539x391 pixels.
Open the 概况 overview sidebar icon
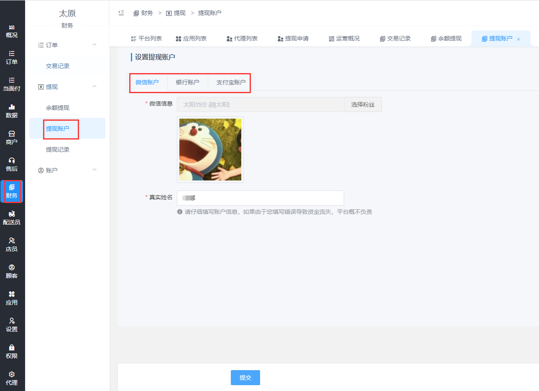tap(12, 31)
